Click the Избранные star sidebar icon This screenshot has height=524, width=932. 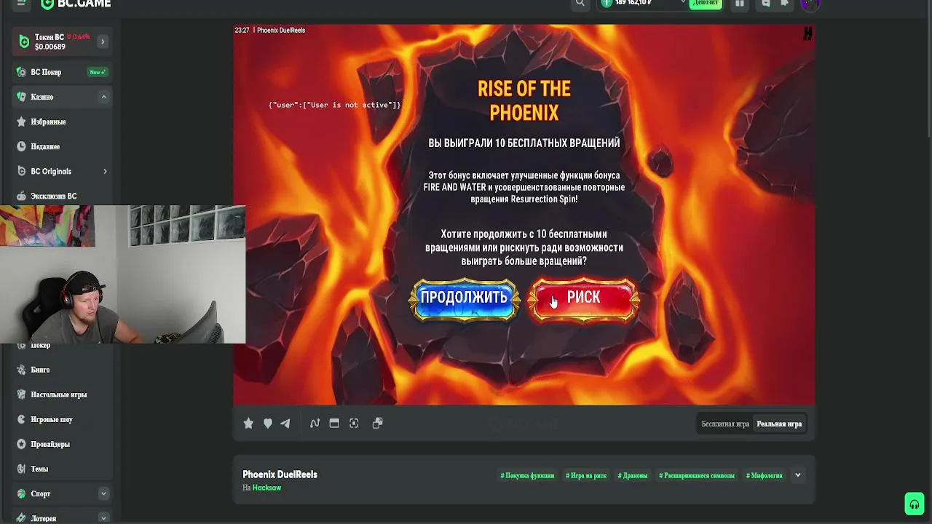pyautogui.click(x=21, y=122)
